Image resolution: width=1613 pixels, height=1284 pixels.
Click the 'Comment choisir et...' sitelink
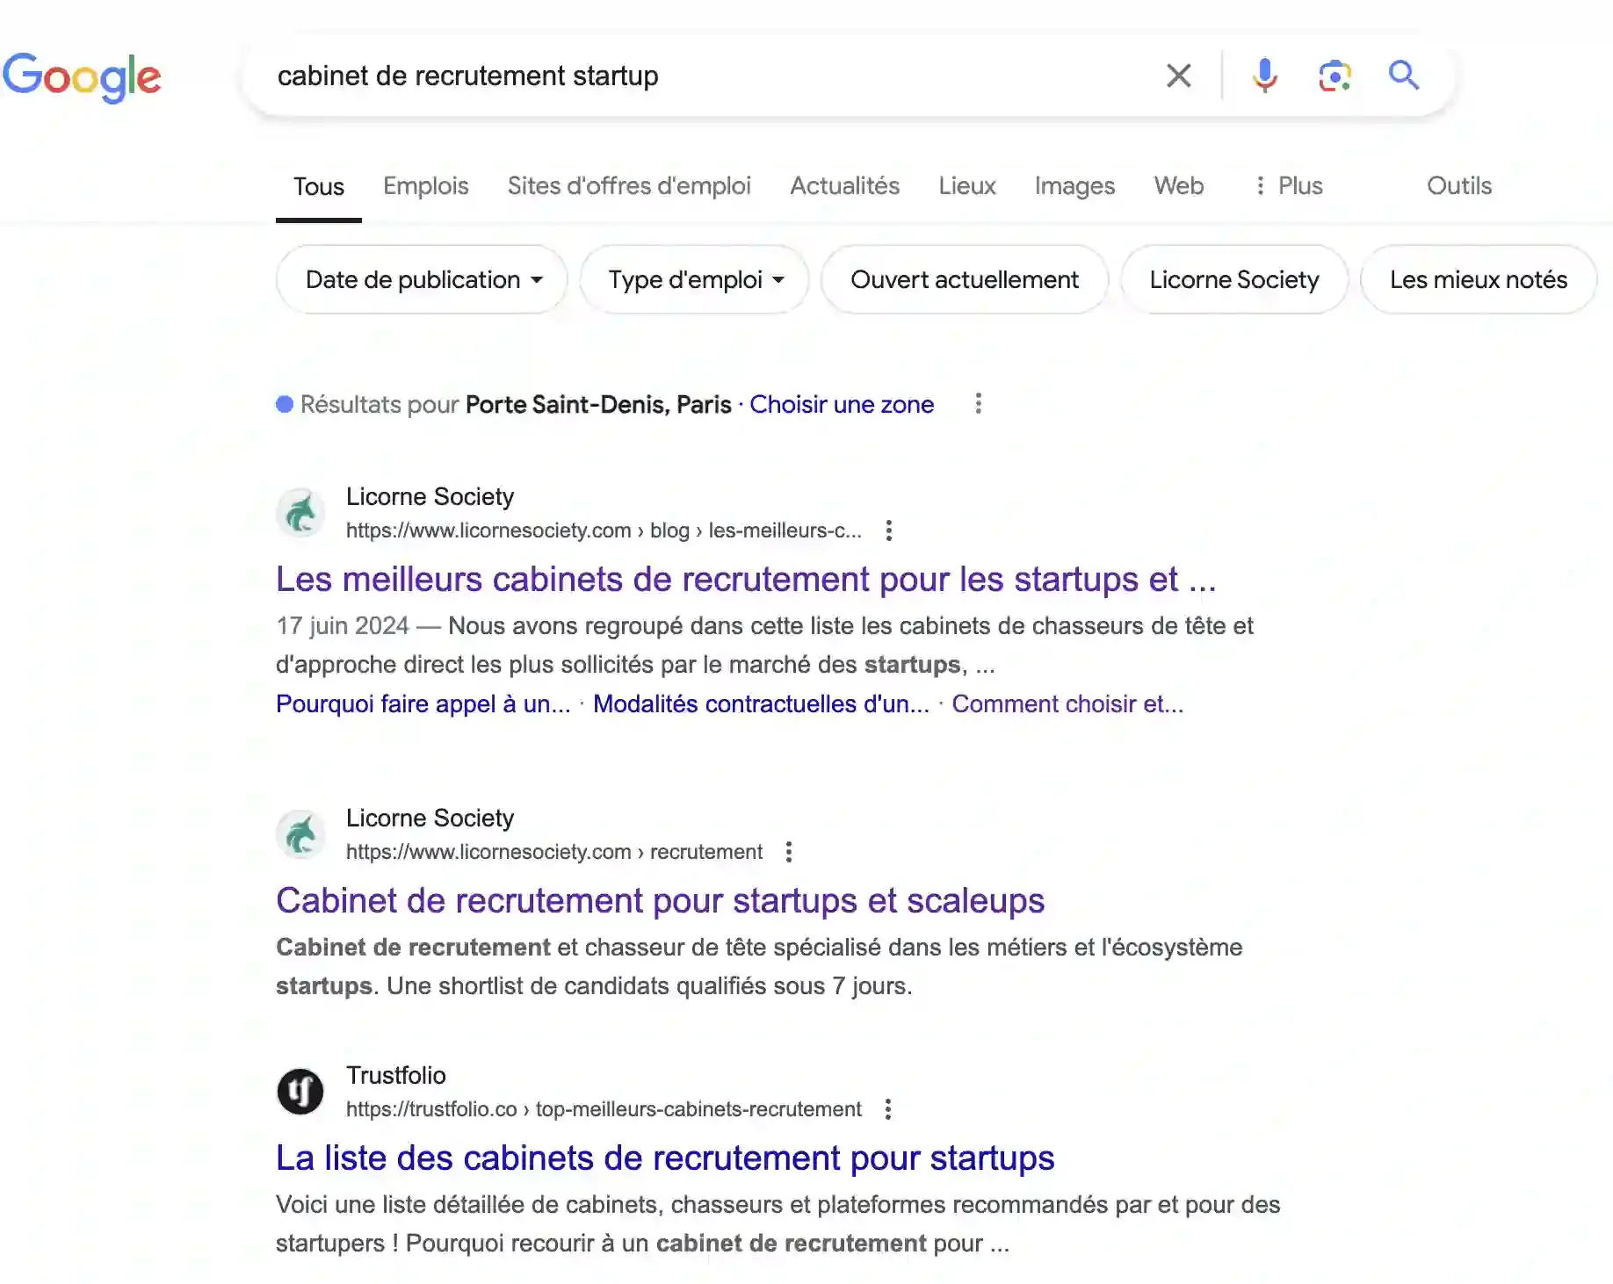click(x=1067, y=704)
